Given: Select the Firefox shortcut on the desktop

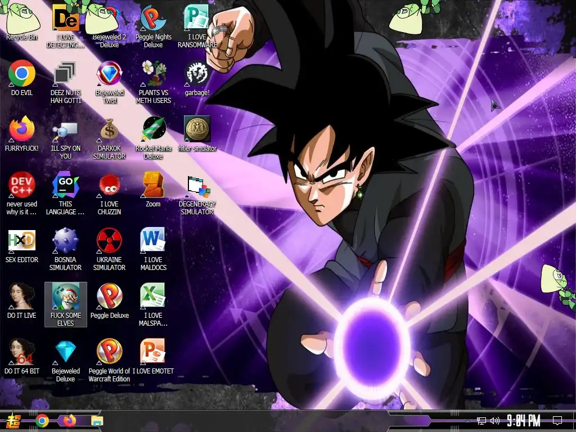Looking at the screenshot, I should coord(22,134).
